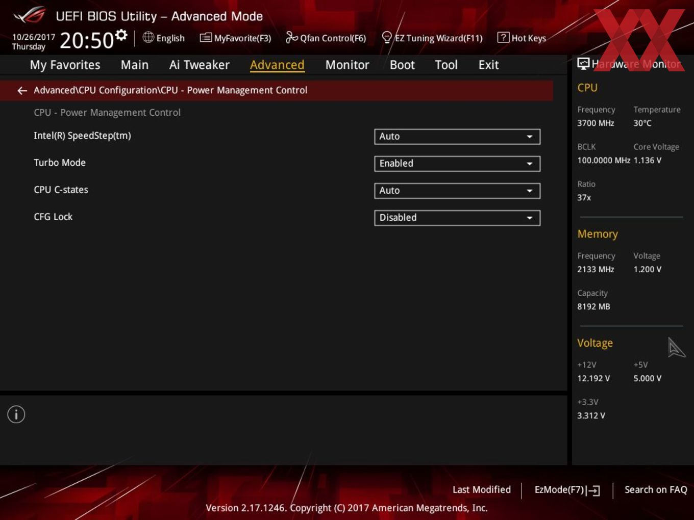Select the CFG Lock setting label
This screenshot has height=520, width=694.
click(53, 217)
